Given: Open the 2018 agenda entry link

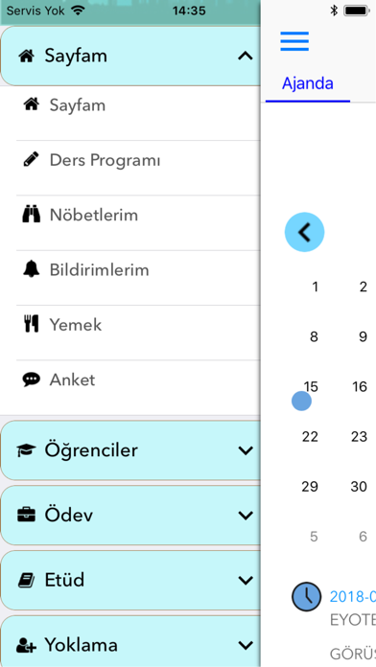Looking at the screenshot, I should [353, 597].
